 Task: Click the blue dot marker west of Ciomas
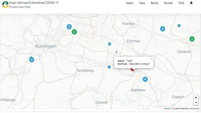[110, 44]
